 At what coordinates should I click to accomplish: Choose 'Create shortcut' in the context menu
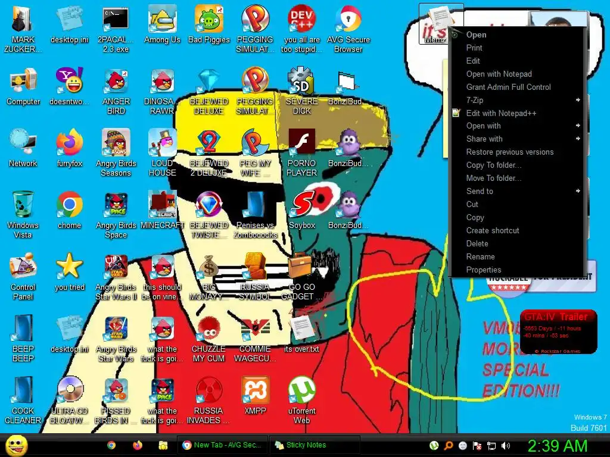518,230
